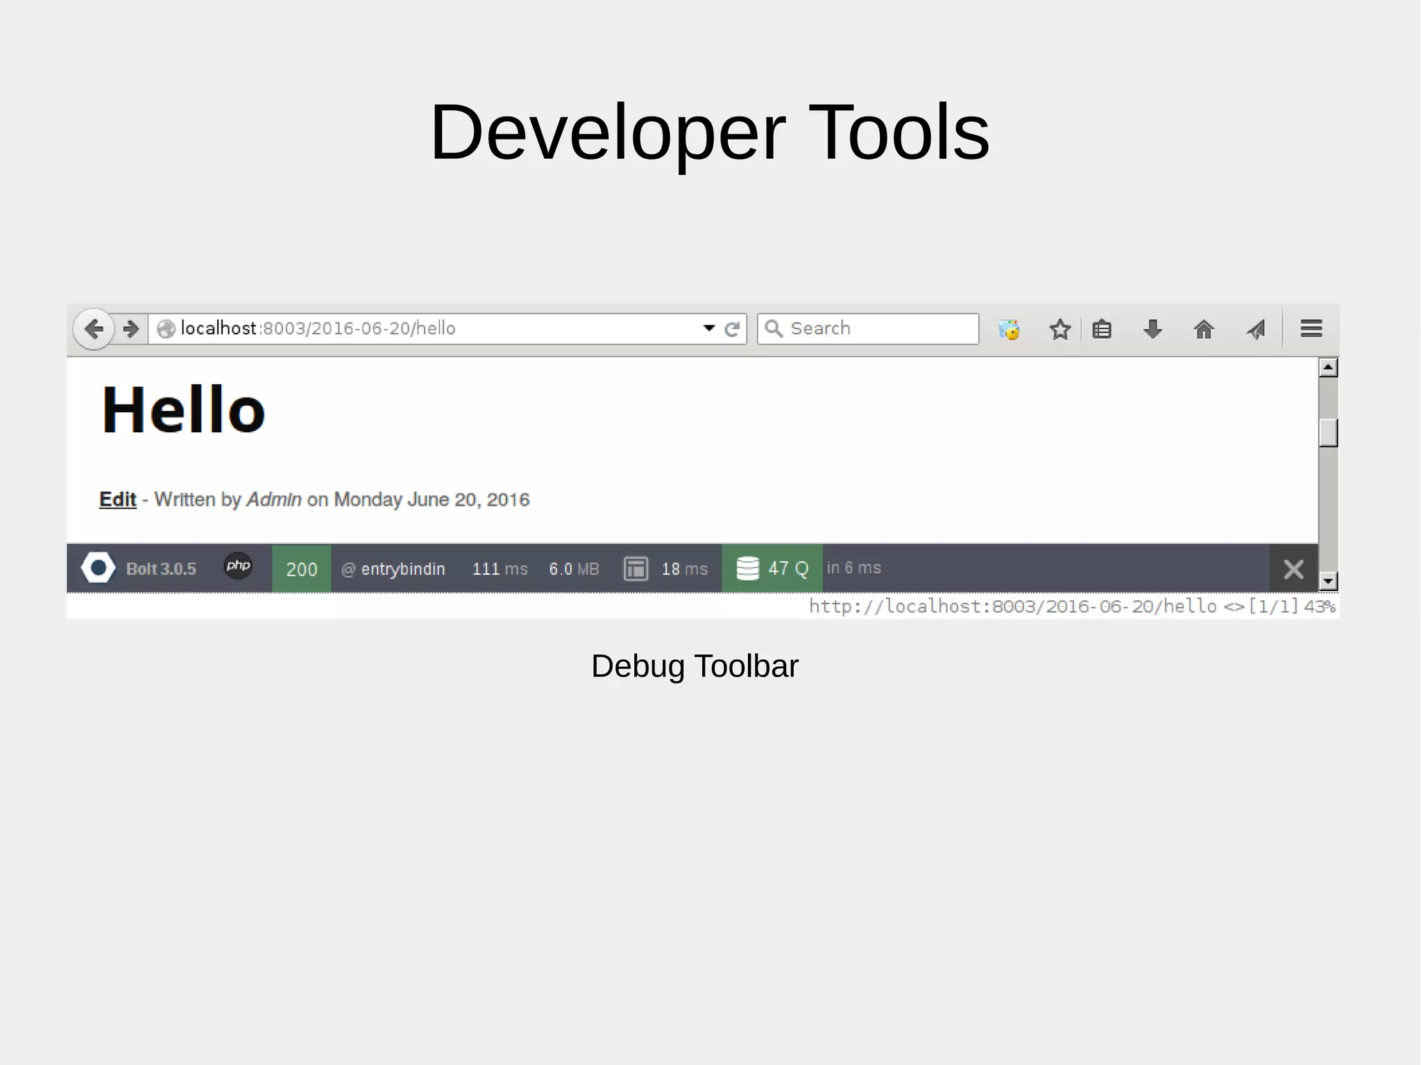This screenshot has width=1421, height=1065.
Task: Click the 6.0 MB memory panel
Action: (x=575, y=569)
